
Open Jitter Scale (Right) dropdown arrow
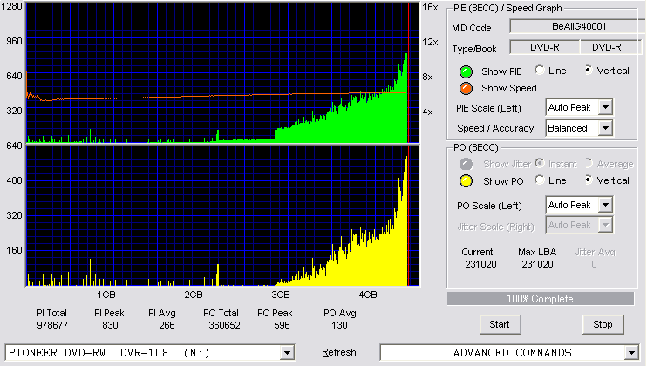coord(605,225)
